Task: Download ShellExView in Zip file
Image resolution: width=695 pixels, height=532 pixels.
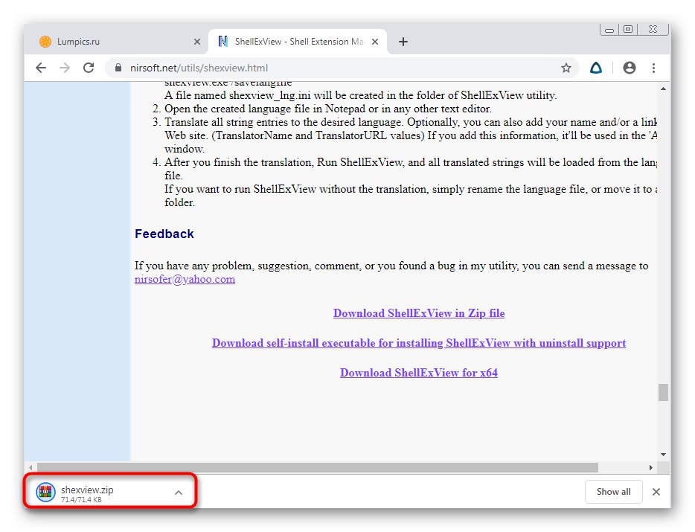Action: coord(419,313)
